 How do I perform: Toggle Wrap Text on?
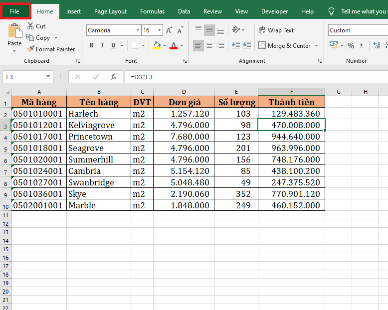276,30
